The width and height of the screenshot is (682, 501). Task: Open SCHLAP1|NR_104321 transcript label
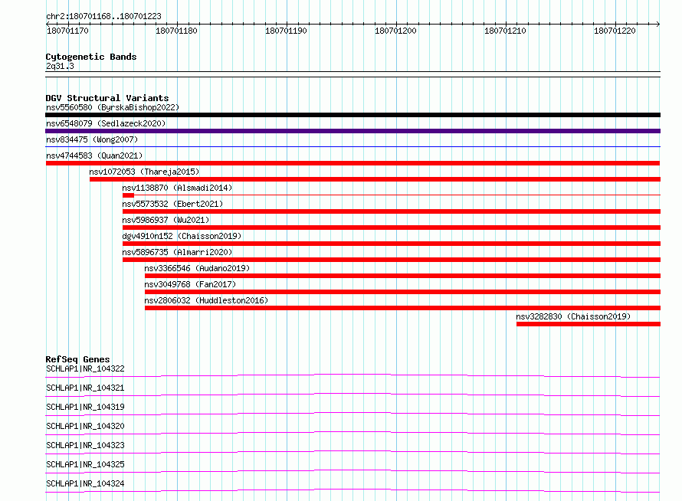coord(85,388)
